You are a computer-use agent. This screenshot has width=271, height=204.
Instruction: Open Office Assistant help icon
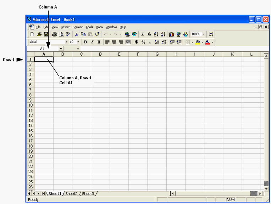pos(211,34)
